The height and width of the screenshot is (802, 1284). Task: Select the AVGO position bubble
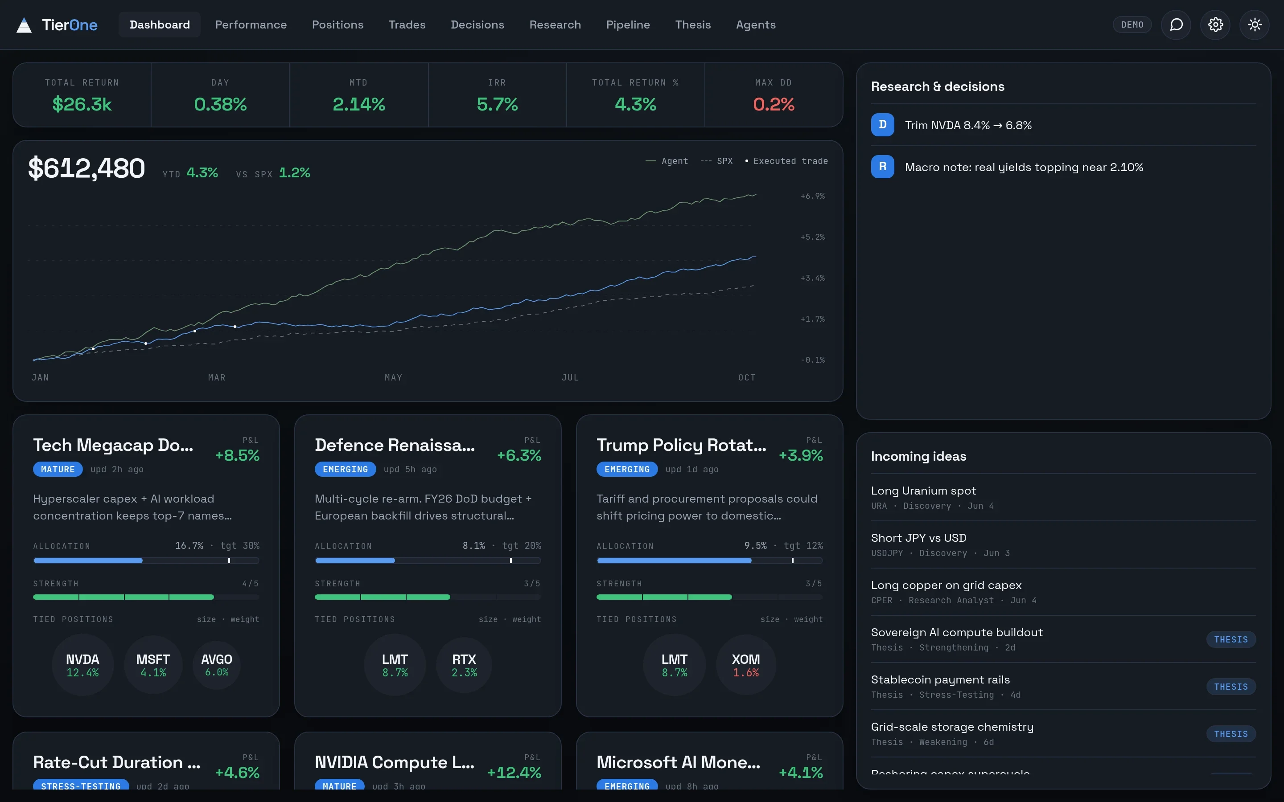click(217, 665)
